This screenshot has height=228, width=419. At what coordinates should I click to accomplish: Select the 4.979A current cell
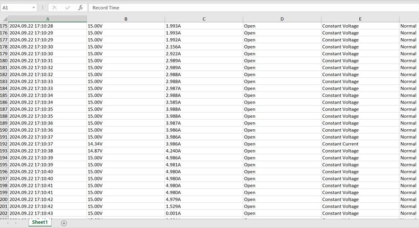point(204,199)
